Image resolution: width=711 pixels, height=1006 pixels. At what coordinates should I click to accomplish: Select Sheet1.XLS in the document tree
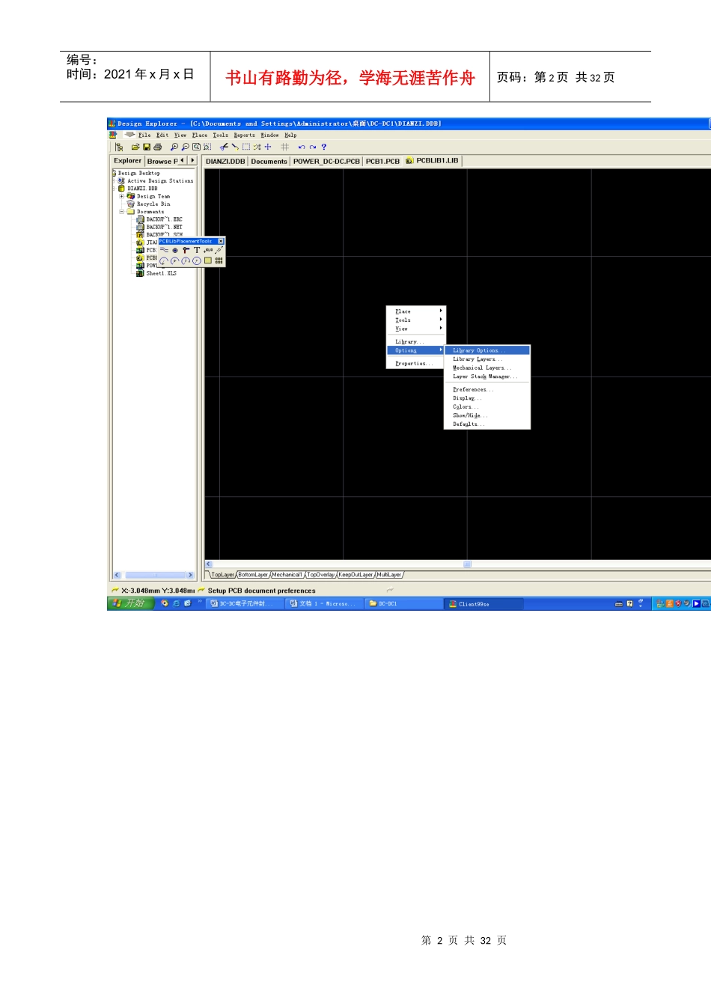(x=160, y=274)
